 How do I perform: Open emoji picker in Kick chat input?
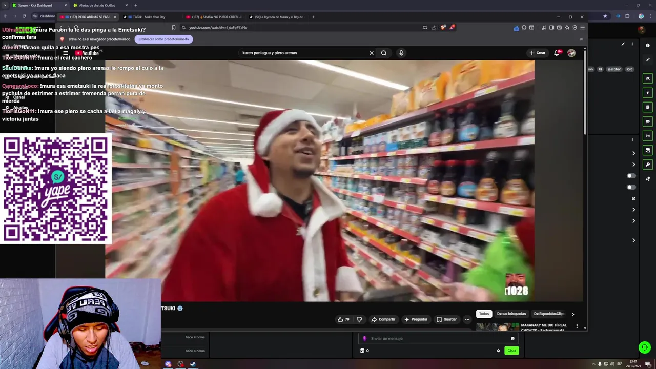pyautogui.click(x=512, y=338)
